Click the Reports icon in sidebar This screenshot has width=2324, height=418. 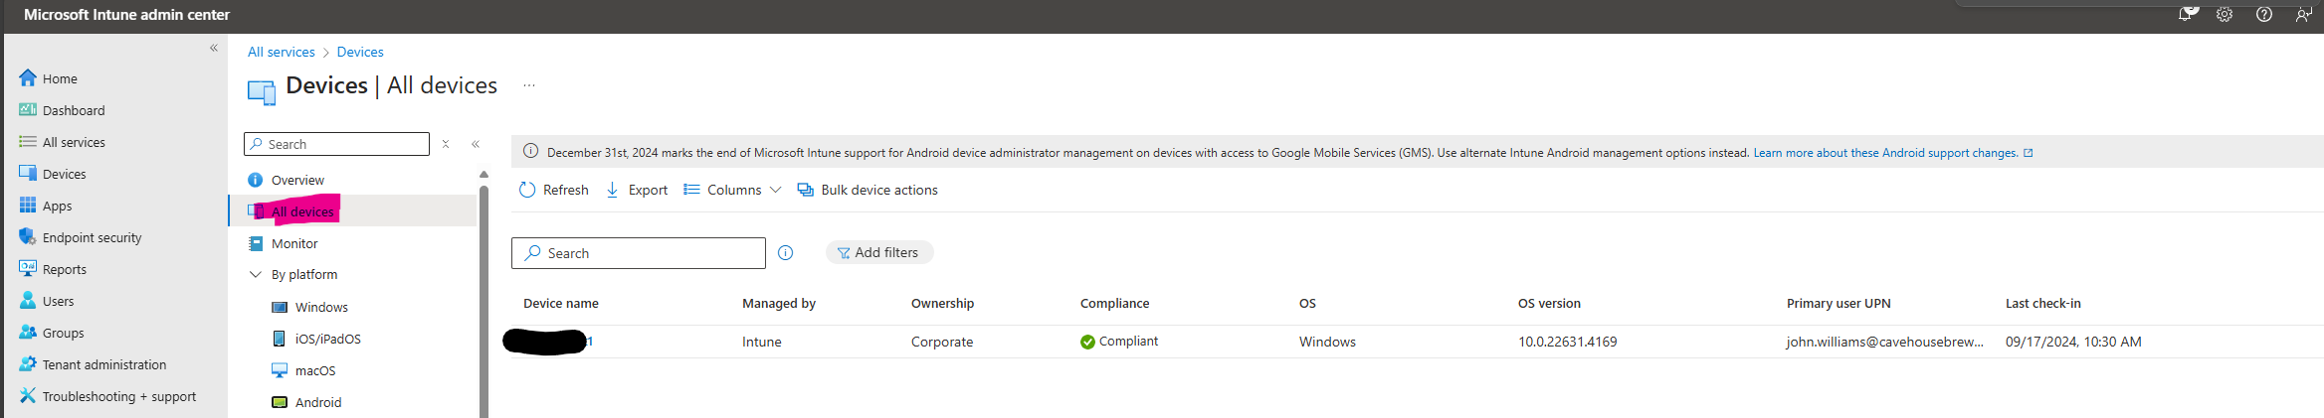click(28, 269)
